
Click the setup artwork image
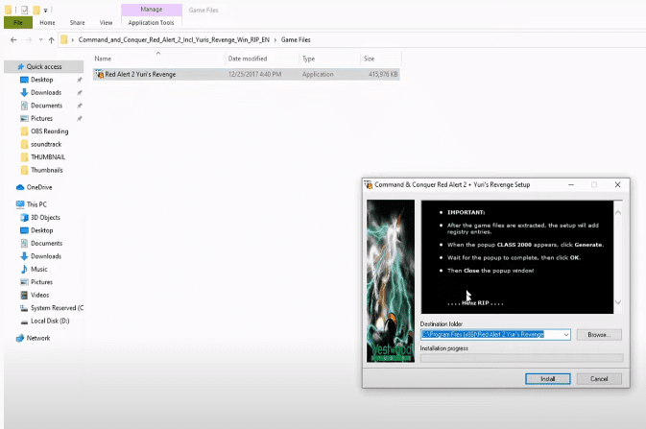point(391,281)
